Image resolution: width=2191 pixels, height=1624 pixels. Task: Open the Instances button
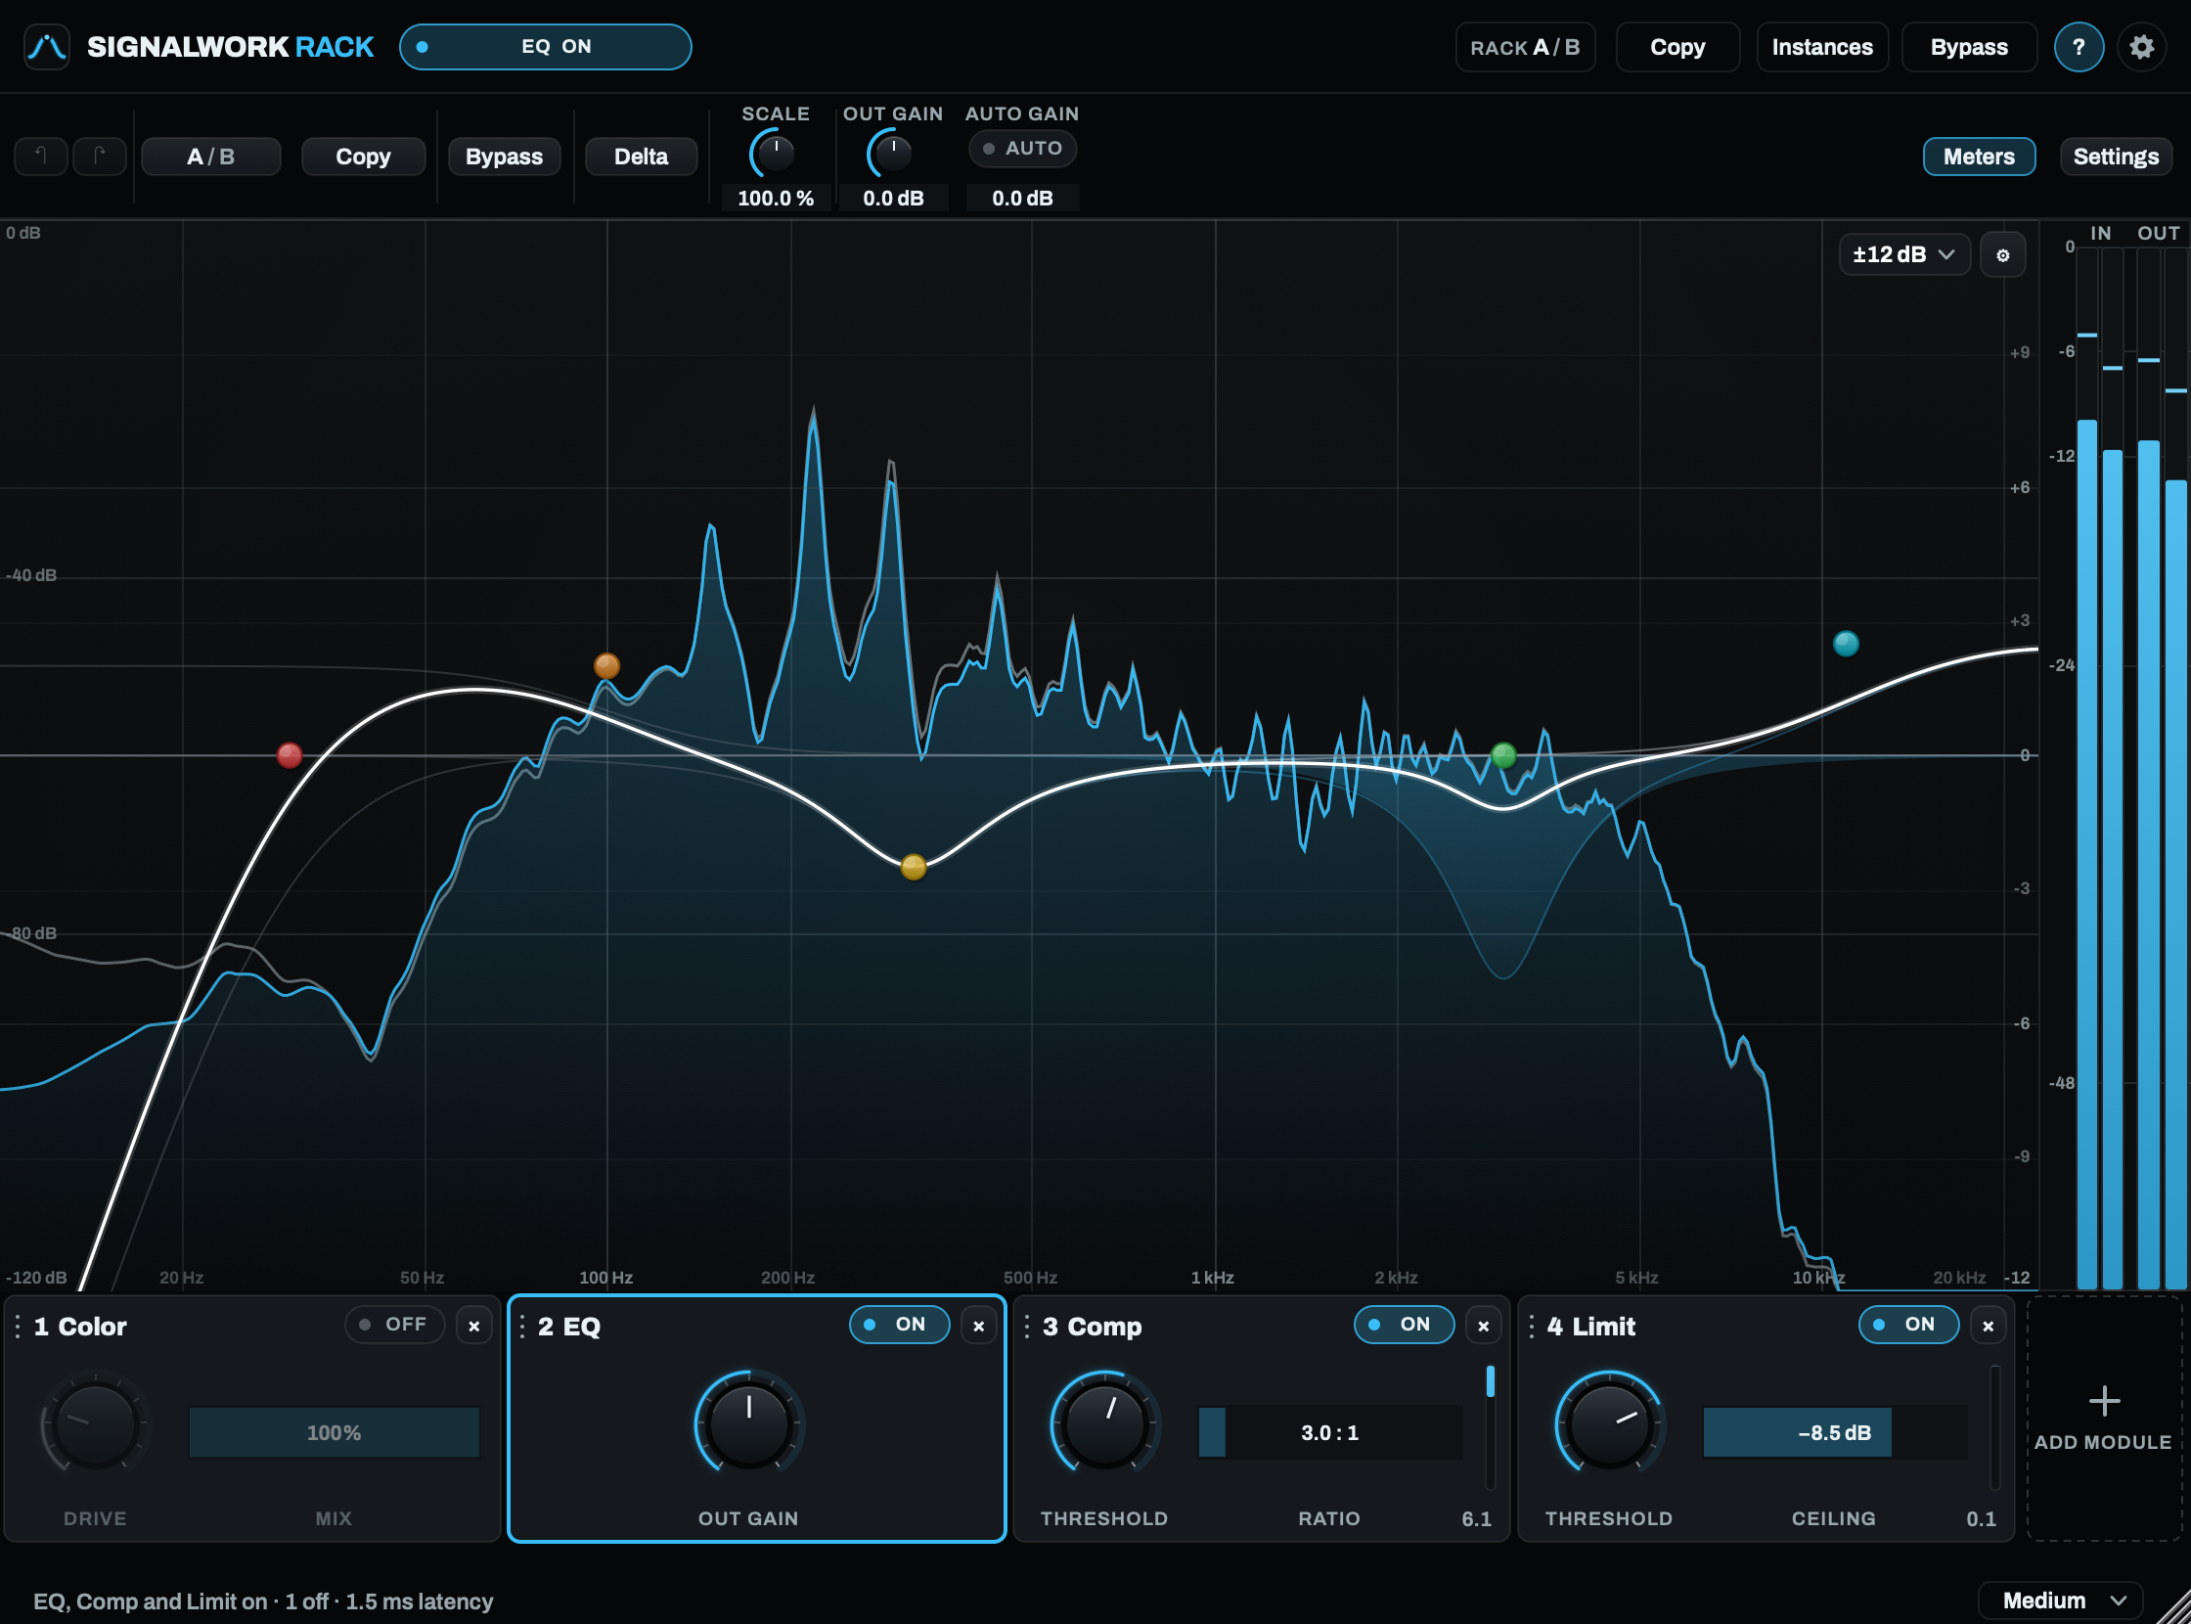(1821, 47)
